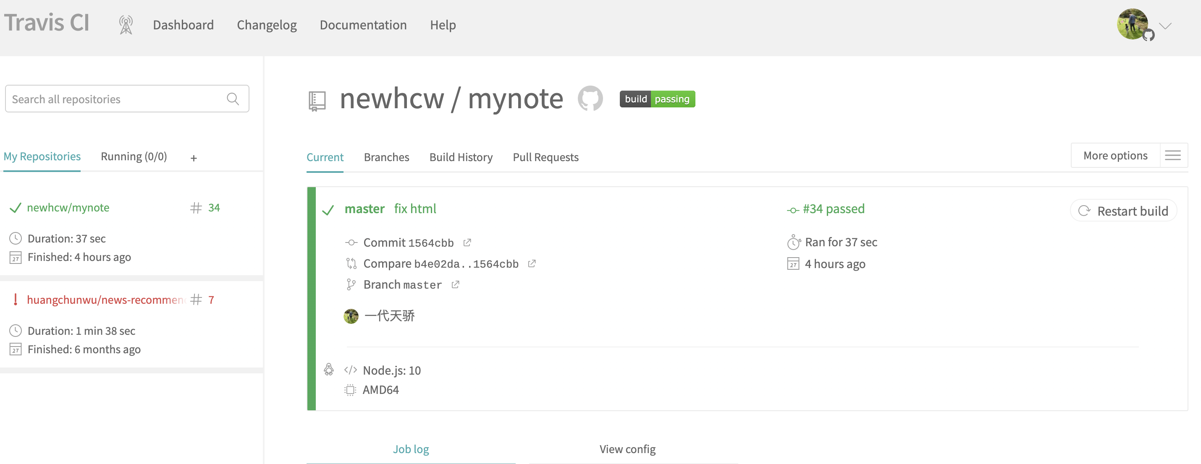Click green checkmark beside newhcw/mynote in sidebar
Image resolution: width=1201 pixels, height=464 pixels.
click(16, 208)
